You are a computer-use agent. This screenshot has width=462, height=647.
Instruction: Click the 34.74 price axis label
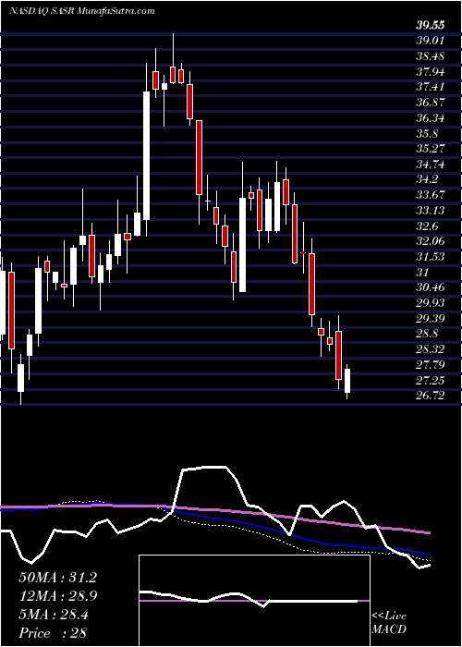(431, 165)
